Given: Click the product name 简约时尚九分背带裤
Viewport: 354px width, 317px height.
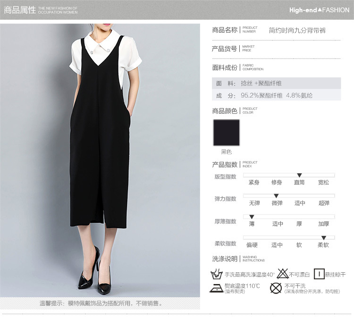Looking at the screenshot, I should point(297,31).
